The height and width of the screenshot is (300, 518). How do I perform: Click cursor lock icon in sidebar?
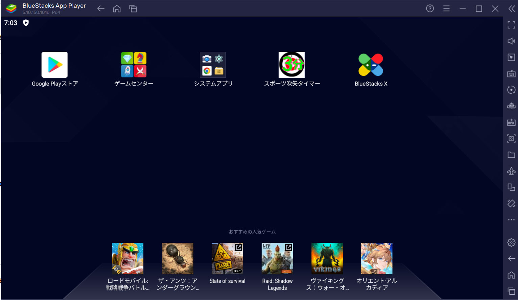click(511, 57)
